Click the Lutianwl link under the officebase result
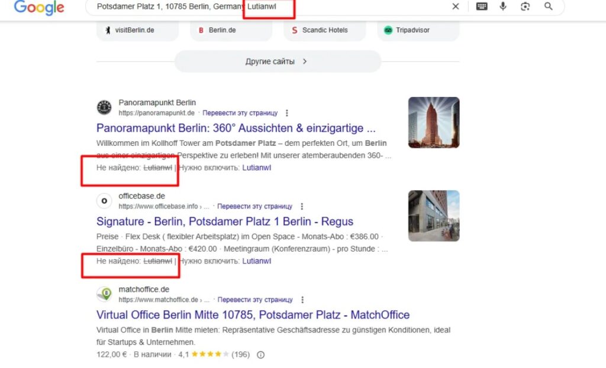The width and height of the screenshot is (606, 368). coord(257,261)
